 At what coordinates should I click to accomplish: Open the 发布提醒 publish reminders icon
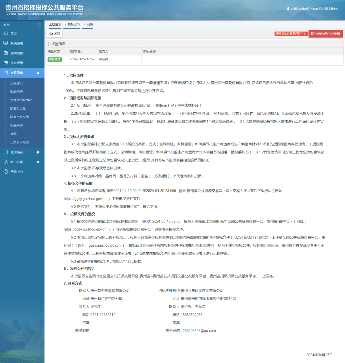click(x=5, y=63)
